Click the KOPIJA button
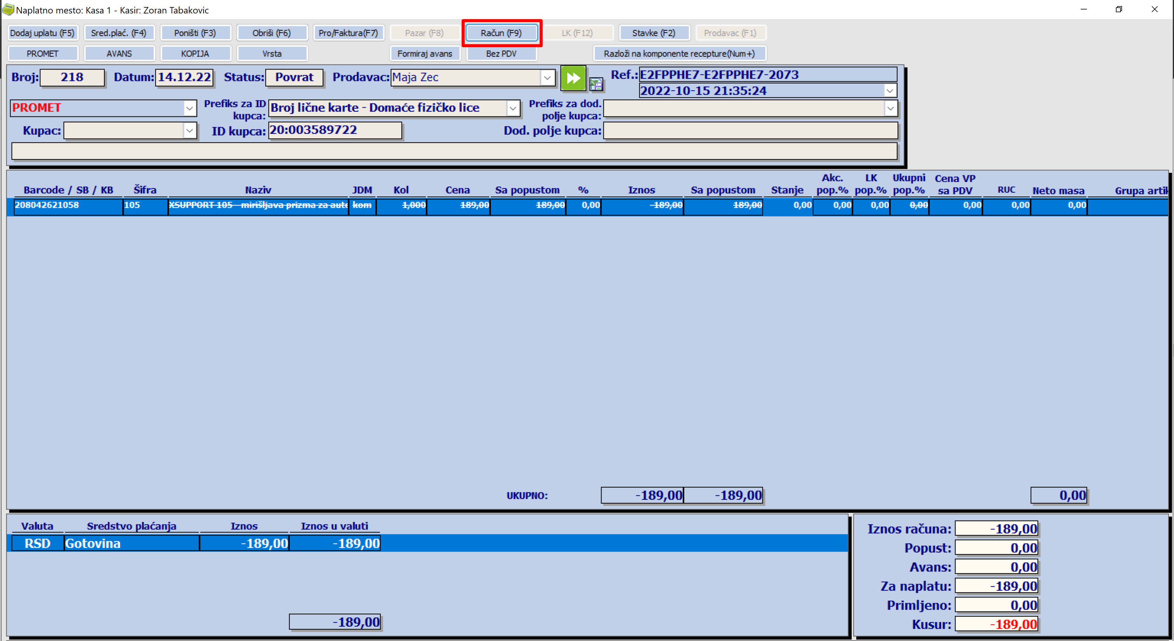Image resolution: width=1174 pixels, height=641 pixels. pos(195,54)
